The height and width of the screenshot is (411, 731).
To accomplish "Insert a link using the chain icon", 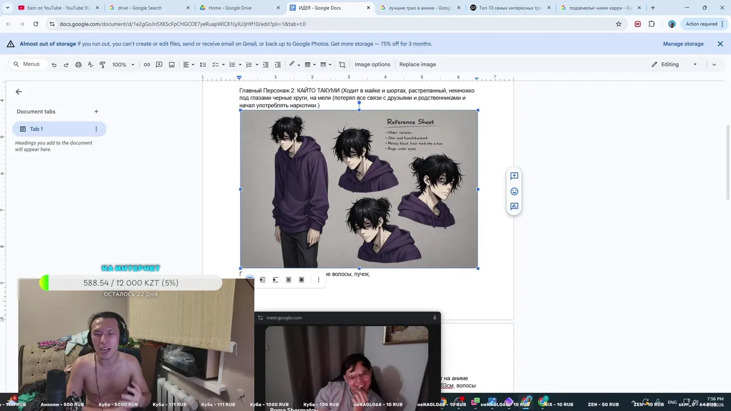I will tap(147, 65).
